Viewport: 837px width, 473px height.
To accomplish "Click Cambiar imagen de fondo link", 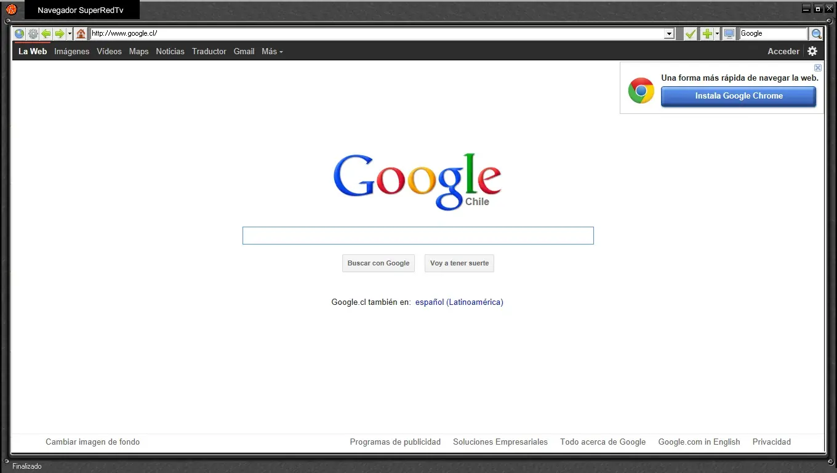I will pyautogui.click(x=92, y=442).
